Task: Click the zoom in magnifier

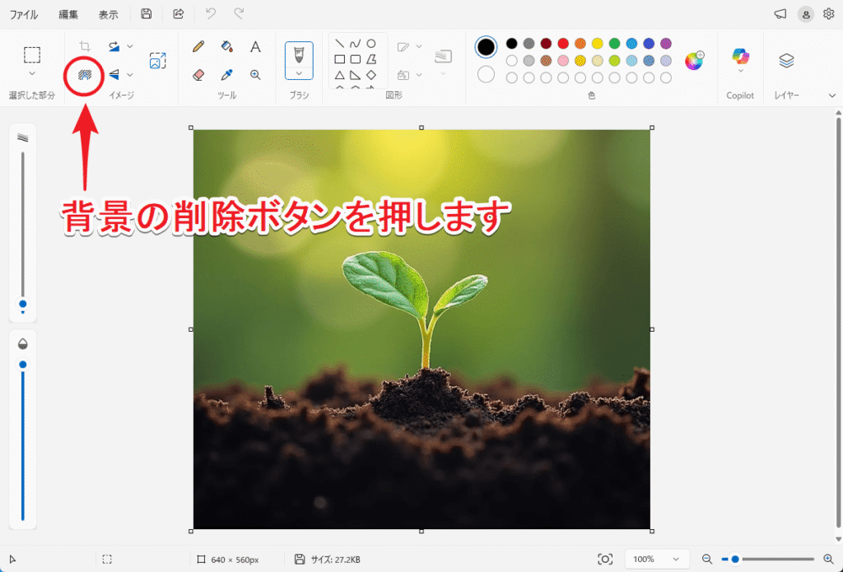Action: [828, 559]
